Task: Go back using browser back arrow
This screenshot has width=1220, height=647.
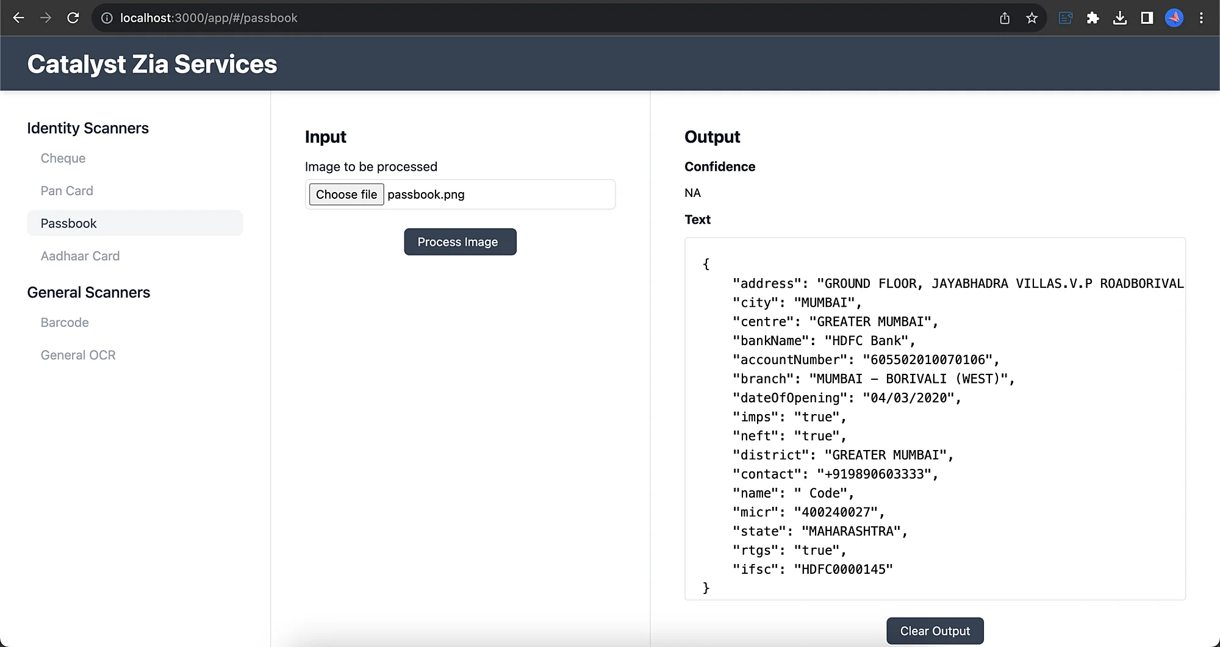Action: click(19, 18)
